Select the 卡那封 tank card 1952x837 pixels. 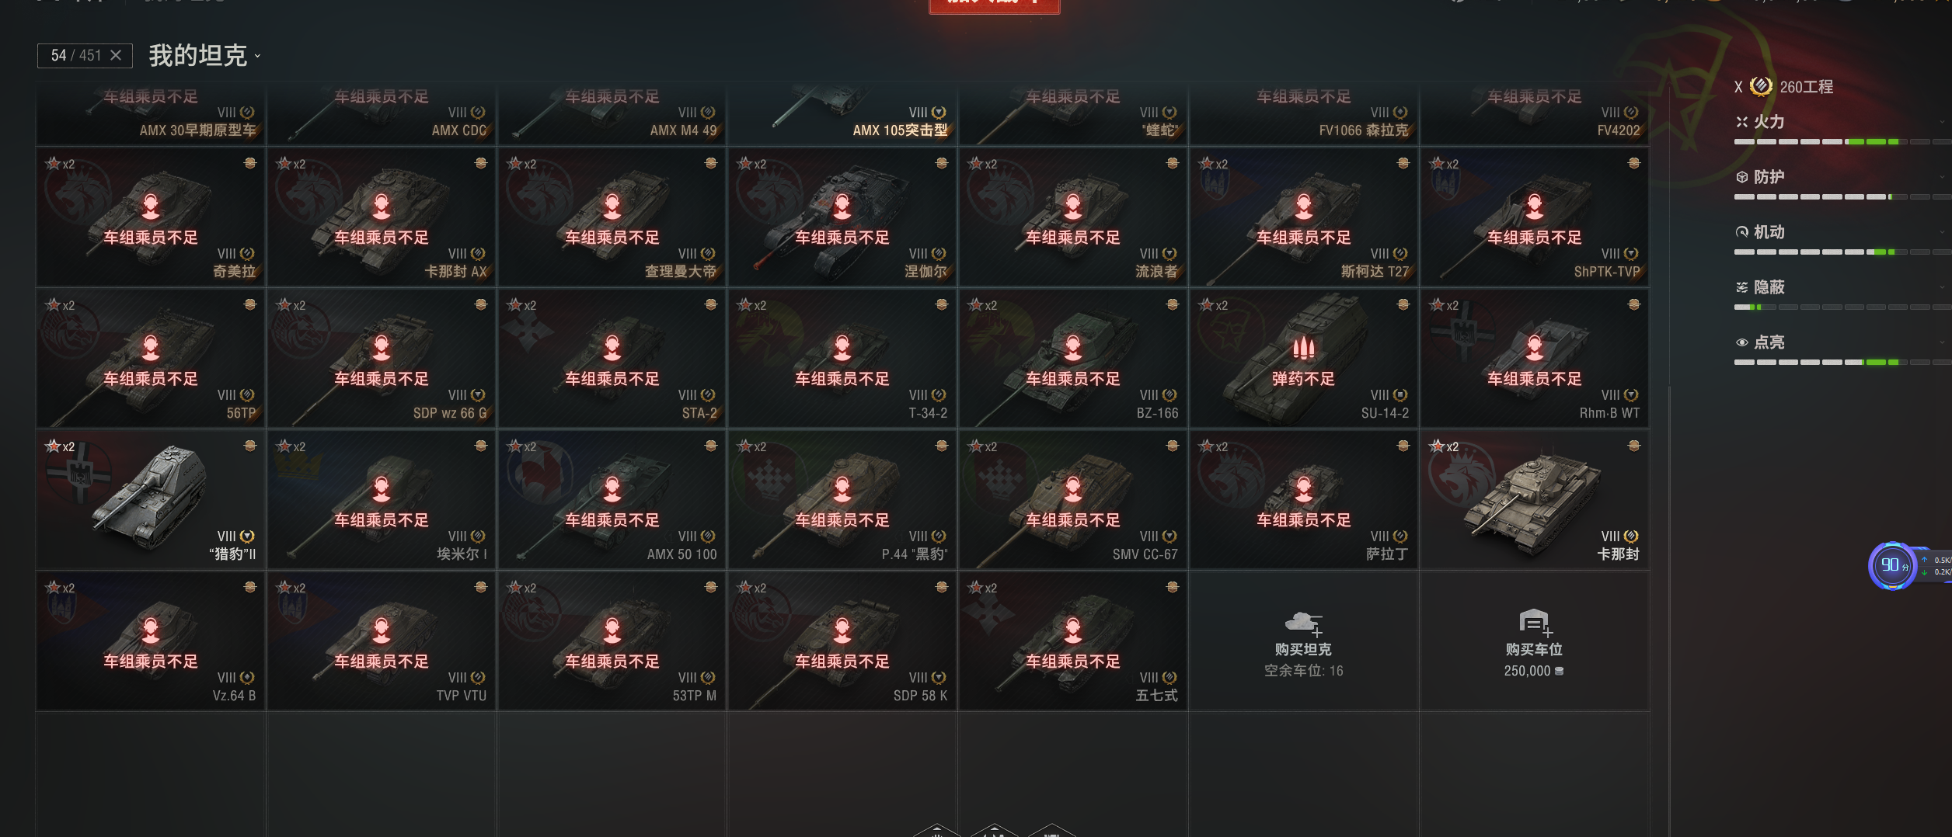click(x=1535, y=501)
